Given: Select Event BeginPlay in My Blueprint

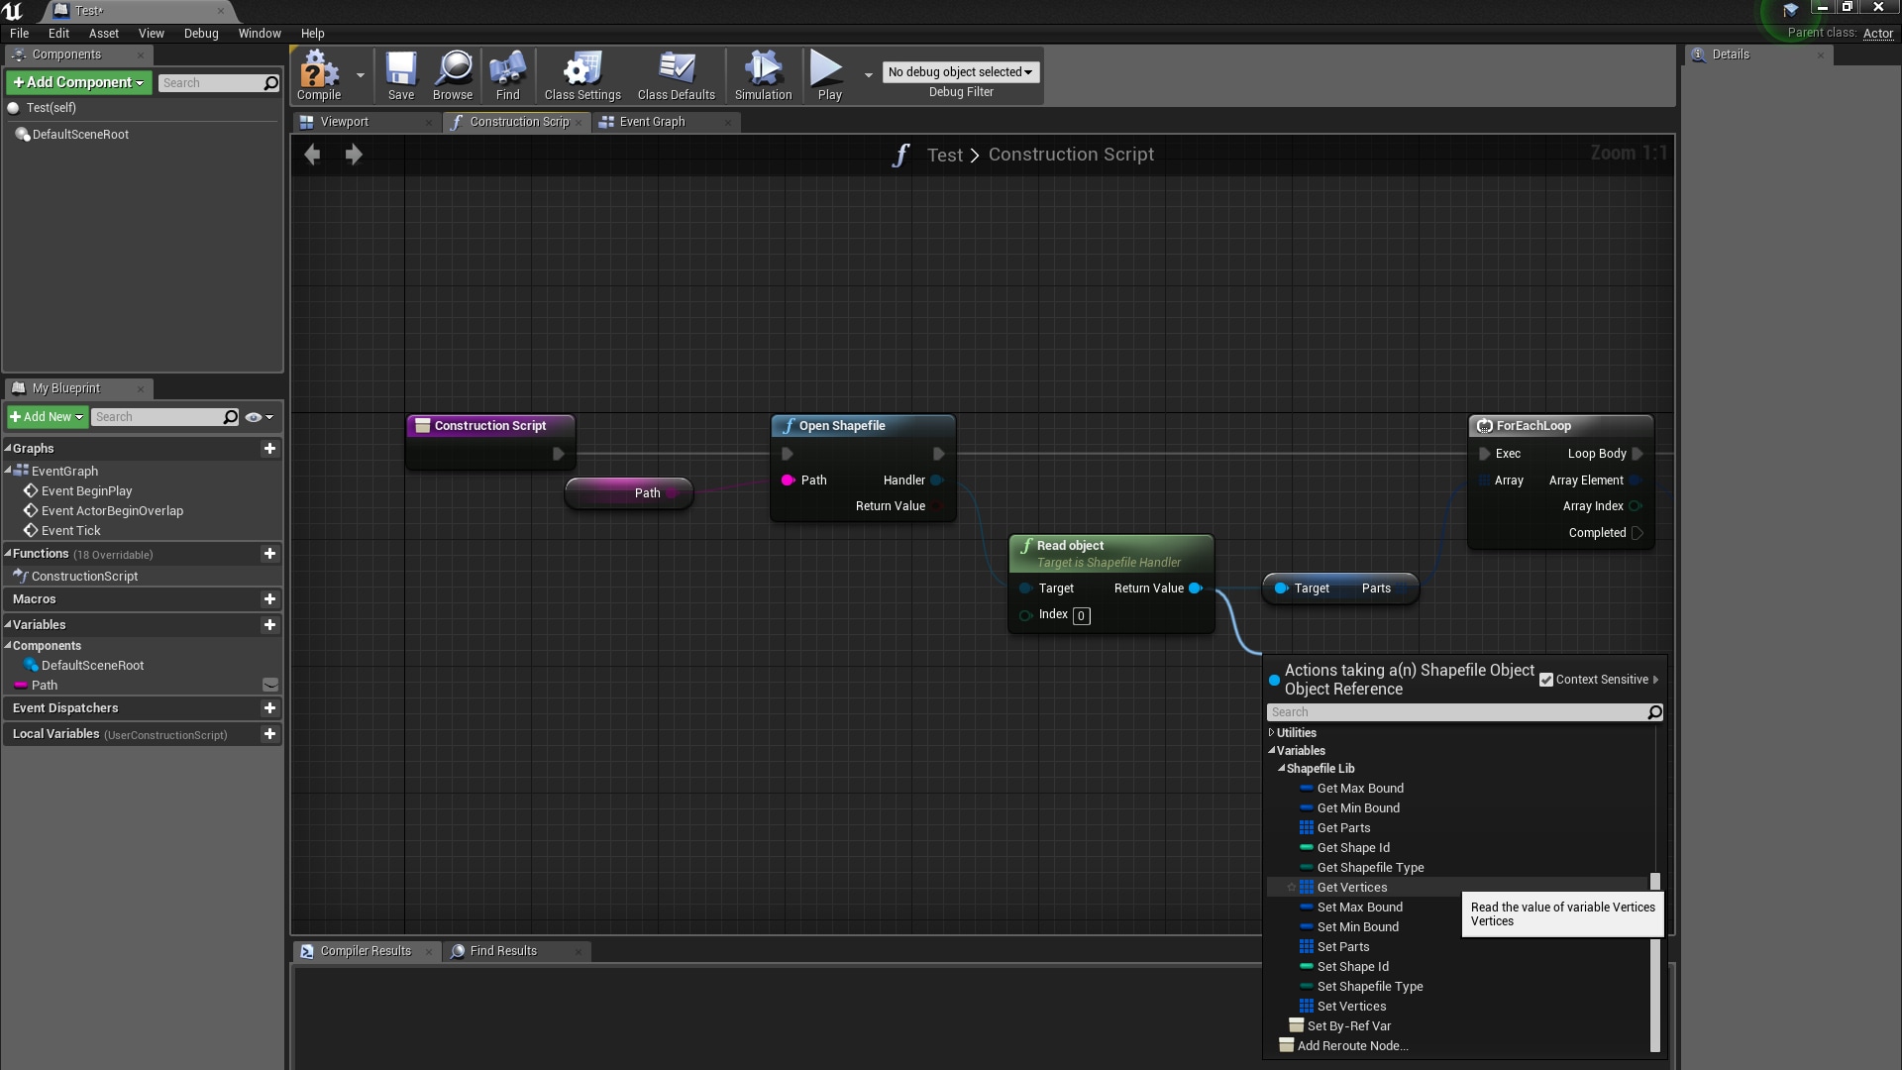Looking at the screenshot, I should pyautogui.click(x=86, y=491).
